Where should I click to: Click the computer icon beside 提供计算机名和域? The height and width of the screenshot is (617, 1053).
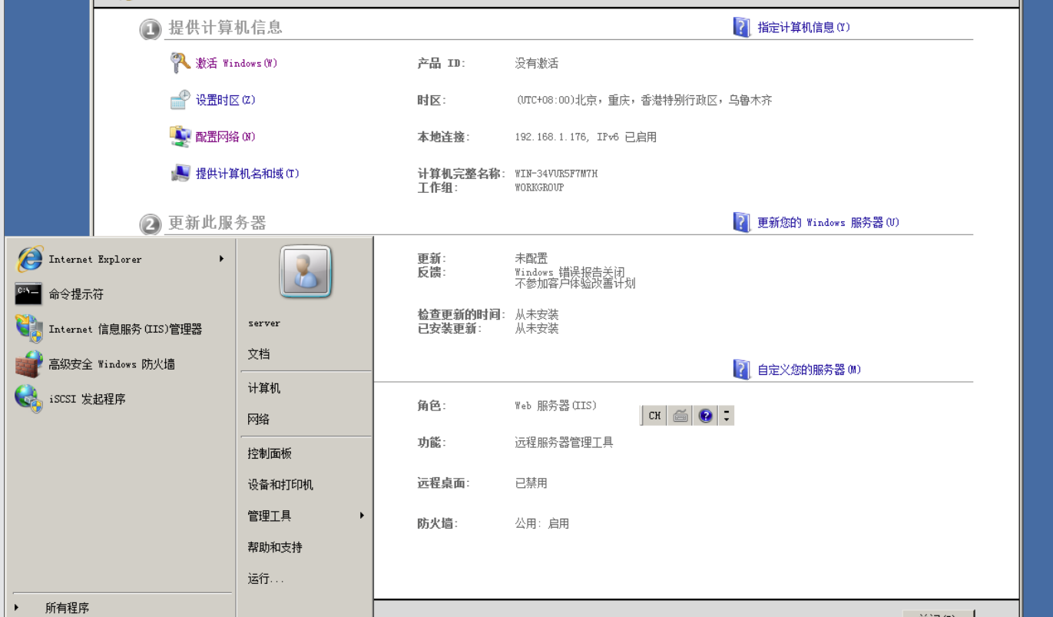point(180,174)
